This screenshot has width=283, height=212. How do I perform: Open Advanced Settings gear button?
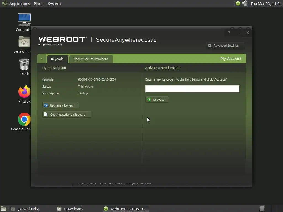(x=225, y=46)
